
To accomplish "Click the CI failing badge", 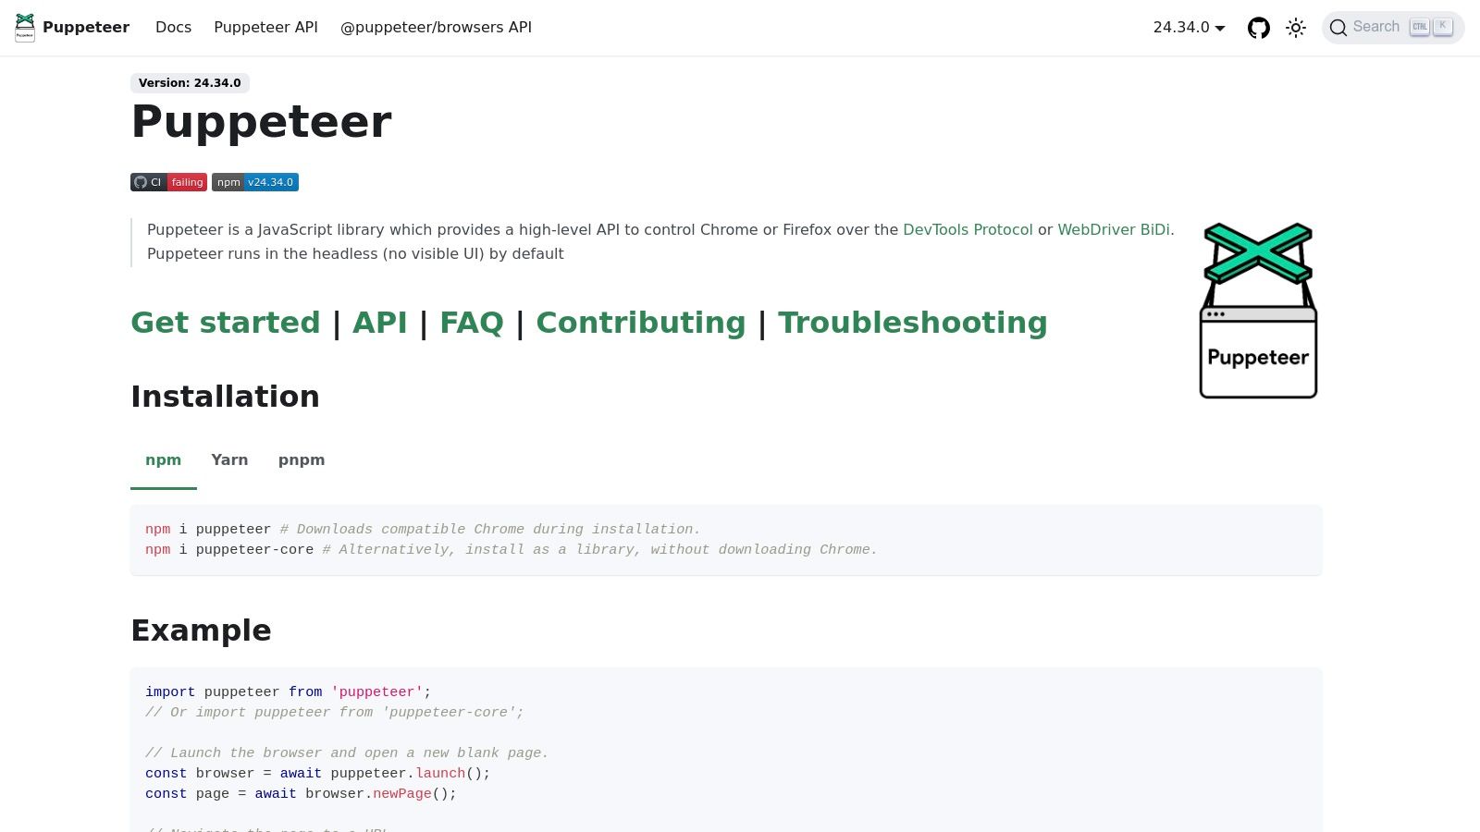I will click(168, 182).
